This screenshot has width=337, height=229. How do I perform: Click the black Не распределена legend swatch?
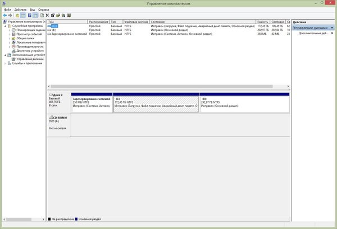point(49,219)
